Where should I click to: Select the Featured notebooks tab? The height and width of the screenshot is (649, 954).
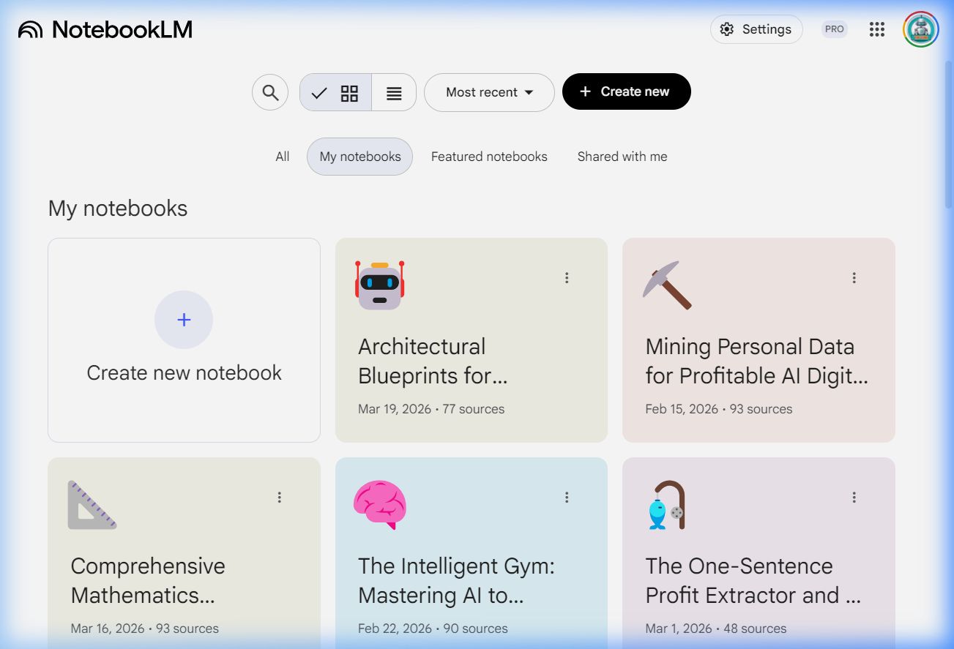(x=489, y=157)
